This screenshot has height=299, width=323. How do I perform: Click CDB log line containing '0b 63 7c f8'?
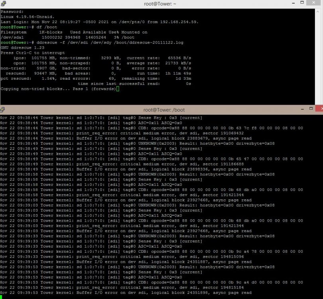[x=152, y=128]
